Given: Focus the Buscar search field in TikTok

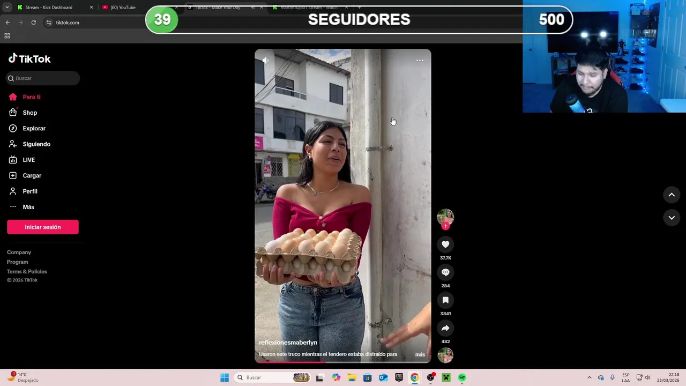Looking at the screenshot, I should 43,78.
